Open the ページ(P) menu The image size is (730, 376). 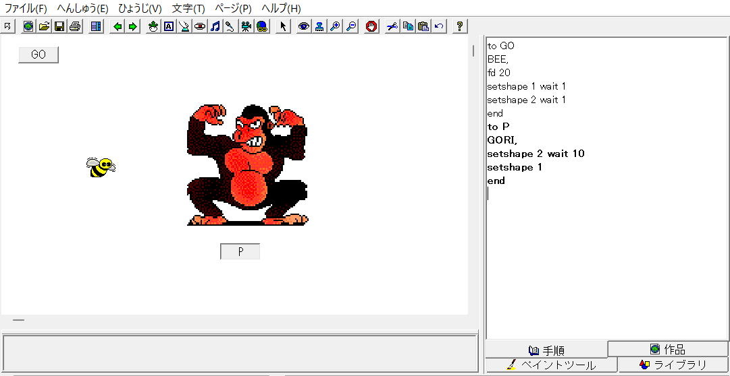pyautogui.click(x=233, y=8)
